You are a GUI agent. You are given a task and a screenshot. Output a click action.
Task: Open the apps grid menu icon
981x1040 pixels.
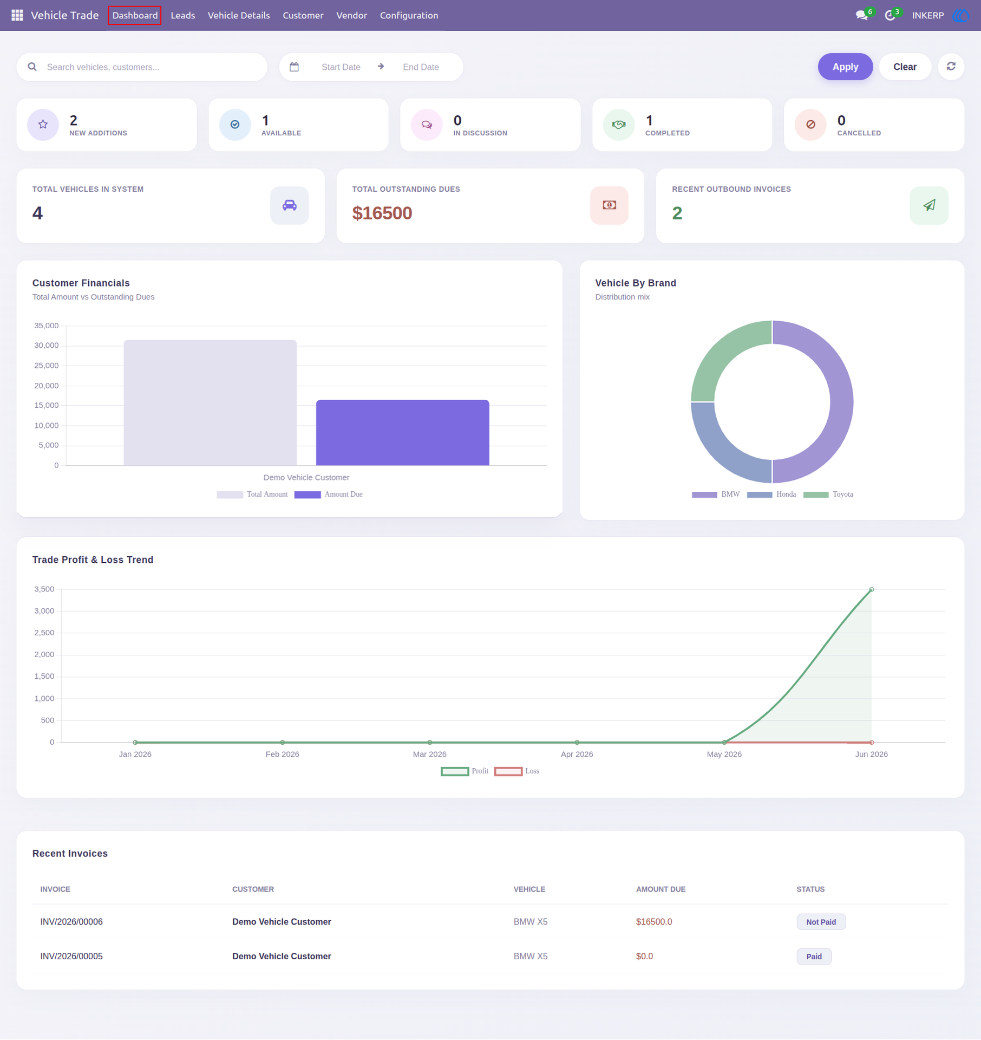[17, 15]
